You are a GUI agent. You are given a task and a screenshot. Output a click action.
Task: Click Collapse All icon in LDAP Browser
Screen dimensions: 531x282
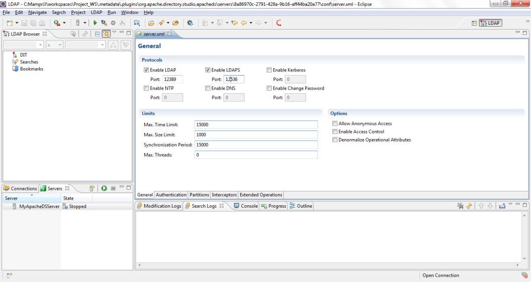click(97, 34)
